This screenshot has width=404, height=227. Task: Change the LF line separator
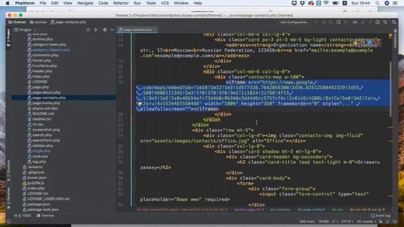(335, 221)
